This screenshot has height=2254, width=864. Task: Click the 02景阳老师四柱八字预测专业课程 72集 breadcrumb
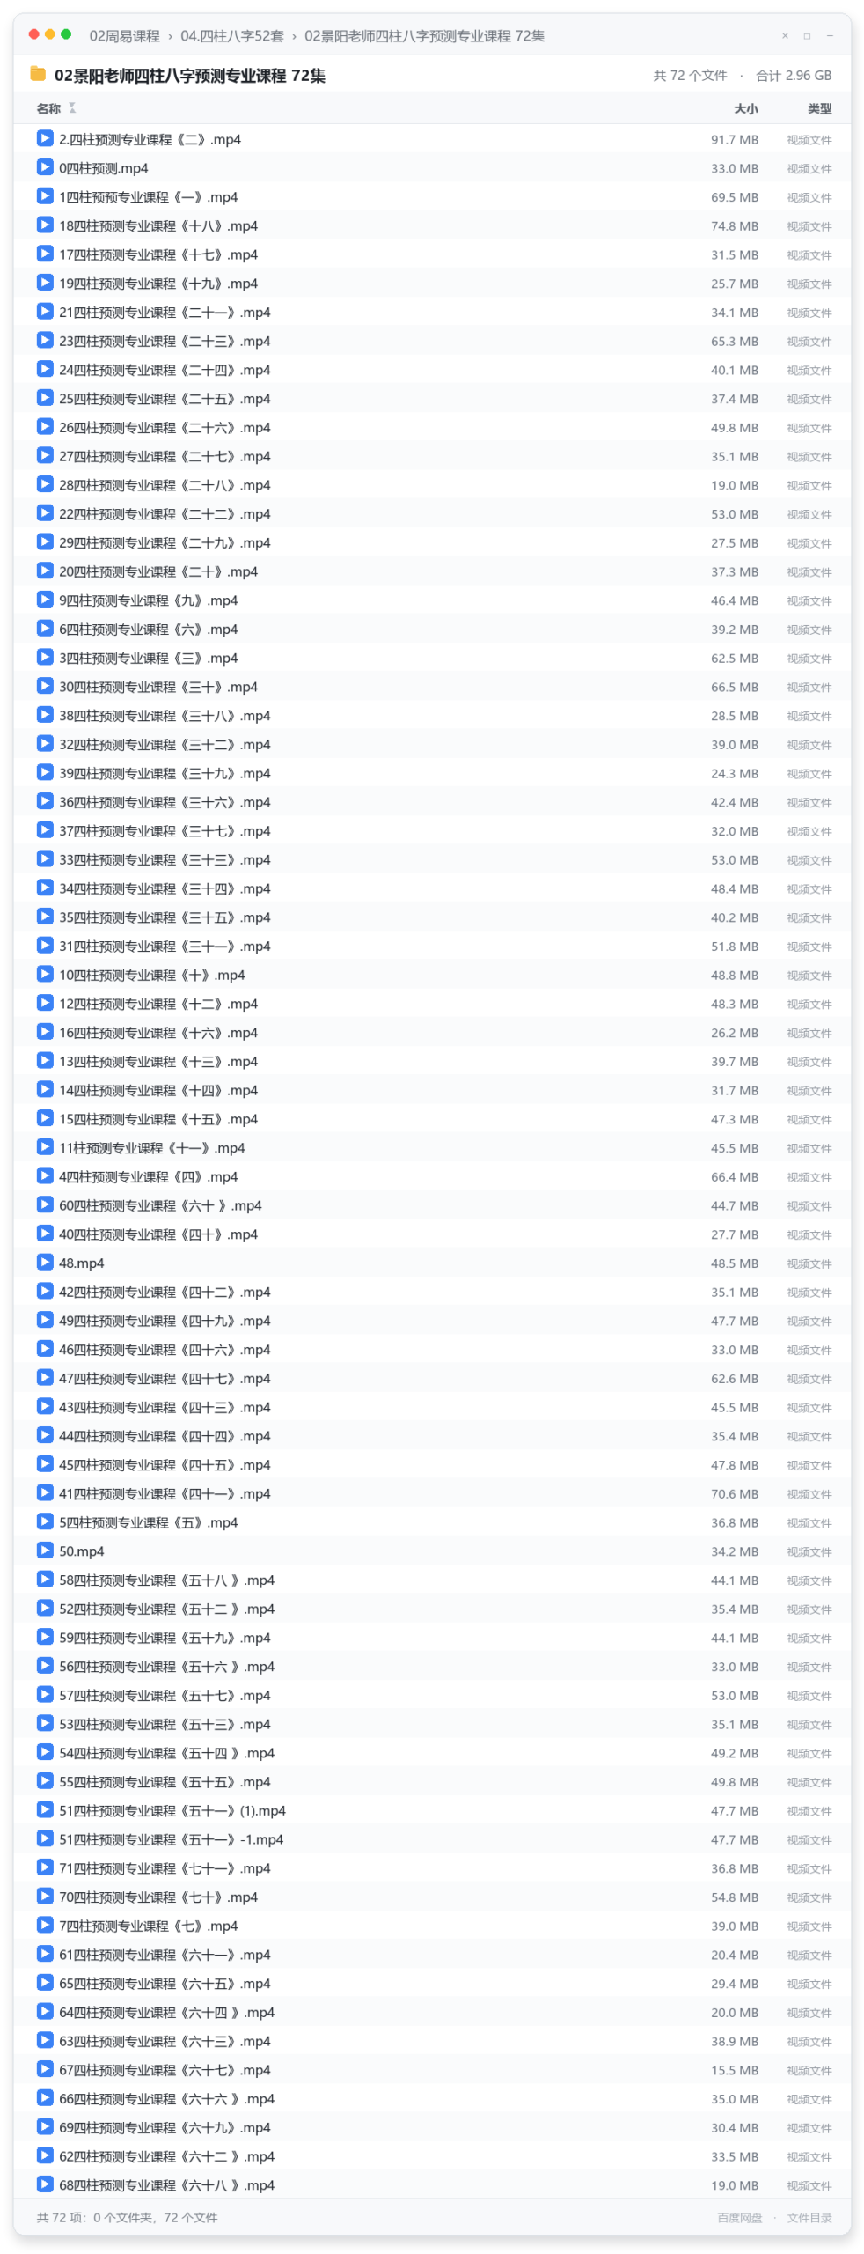pos(424,36)
